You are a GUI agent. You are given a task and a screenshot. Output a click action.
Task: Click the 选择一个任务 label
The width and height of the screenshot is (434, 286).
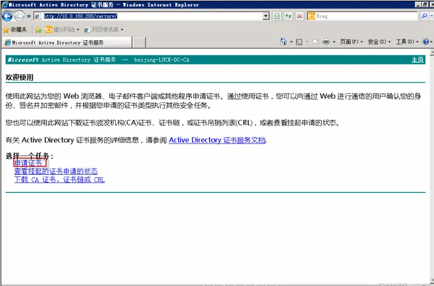pyautogui.click(x=29, y=156)
